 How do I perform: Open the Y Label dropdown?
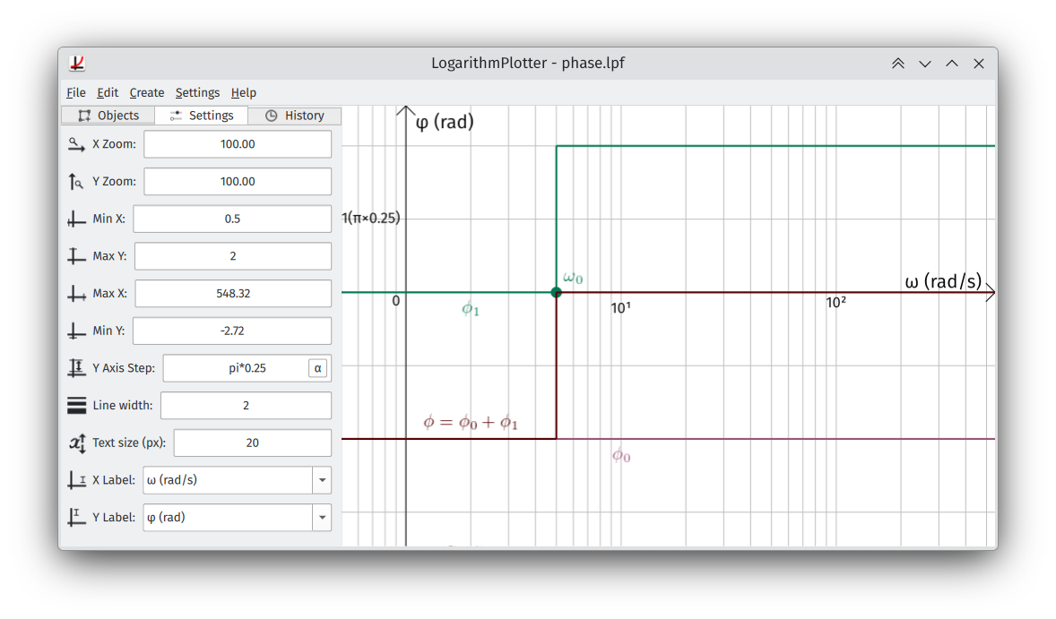[321, 517]
